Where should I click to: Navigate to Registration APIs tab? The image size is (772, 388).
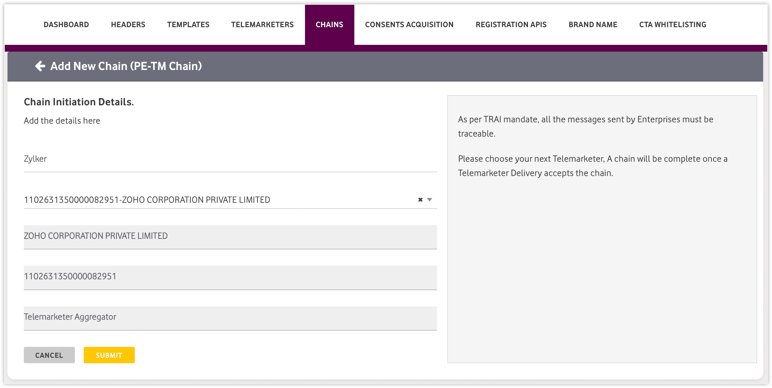(x=511, y=24)
